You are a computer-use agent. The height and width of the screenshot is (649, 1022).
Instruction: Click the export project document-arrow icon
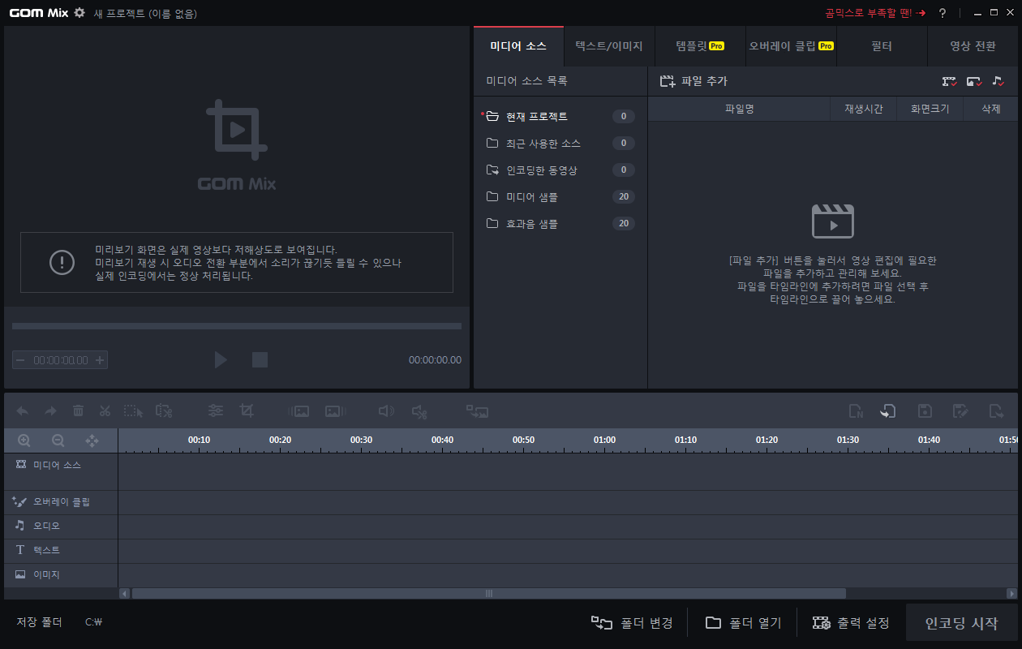pyautogui.click(x=996, y=411)
